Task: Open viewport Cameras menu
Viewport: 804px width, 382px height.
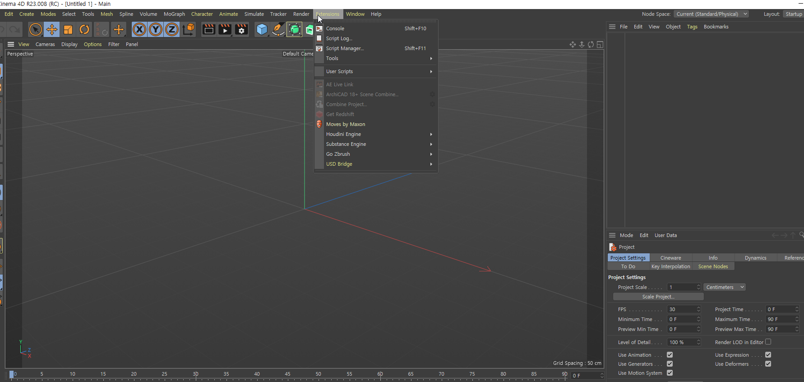Action: [45, 44]
